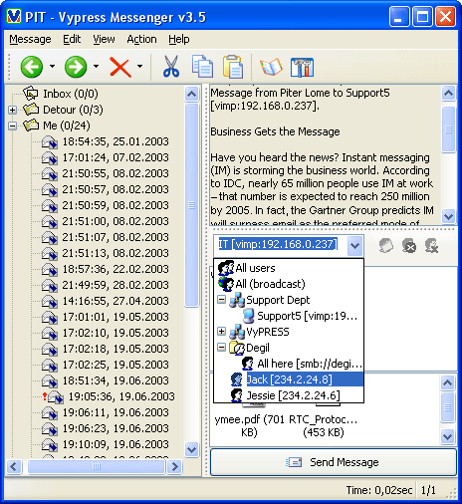The height and width of the screenshot is (504, 462).
Task: Collapse the Support Dept group
Action: click(221, 300)
